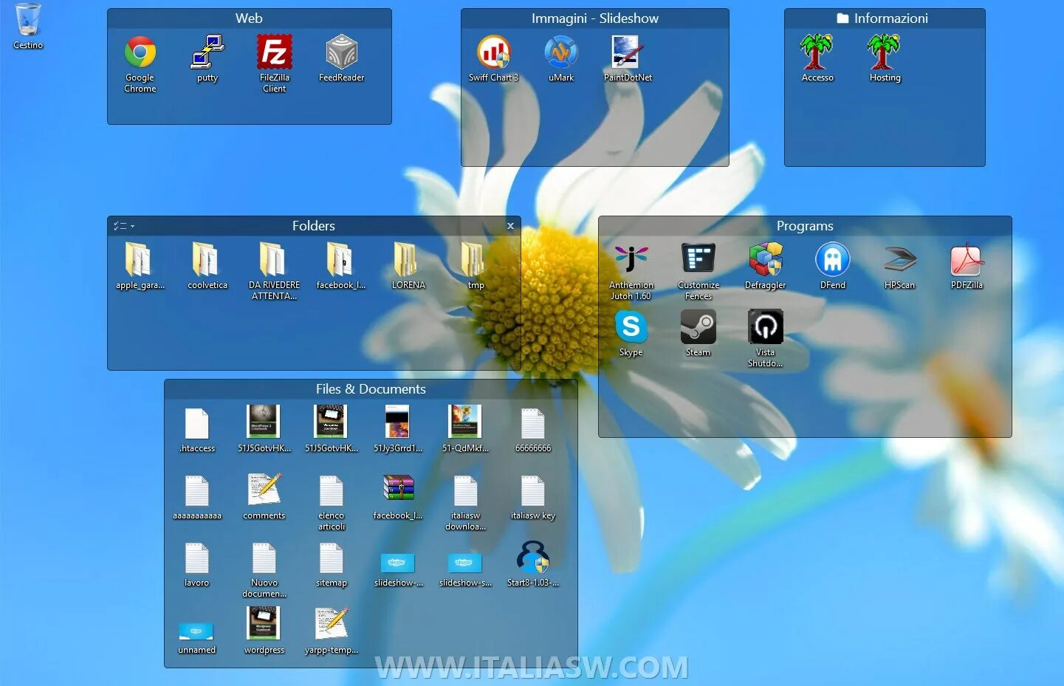The width and height of the screenshot is (1064, 686).
Task: Open the apple_gara folder
Action: (140, 266)
